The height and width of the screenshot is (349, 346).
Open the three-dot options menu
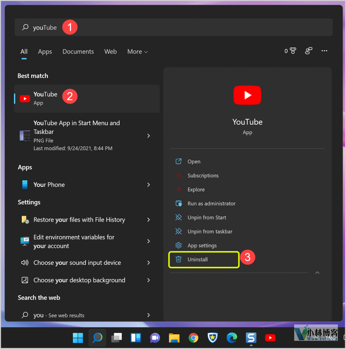point(324,51)
